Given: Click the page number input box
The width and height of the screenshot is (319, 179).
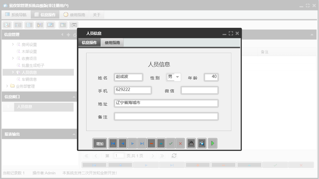Looking at the screenshot, I should 119,156.
